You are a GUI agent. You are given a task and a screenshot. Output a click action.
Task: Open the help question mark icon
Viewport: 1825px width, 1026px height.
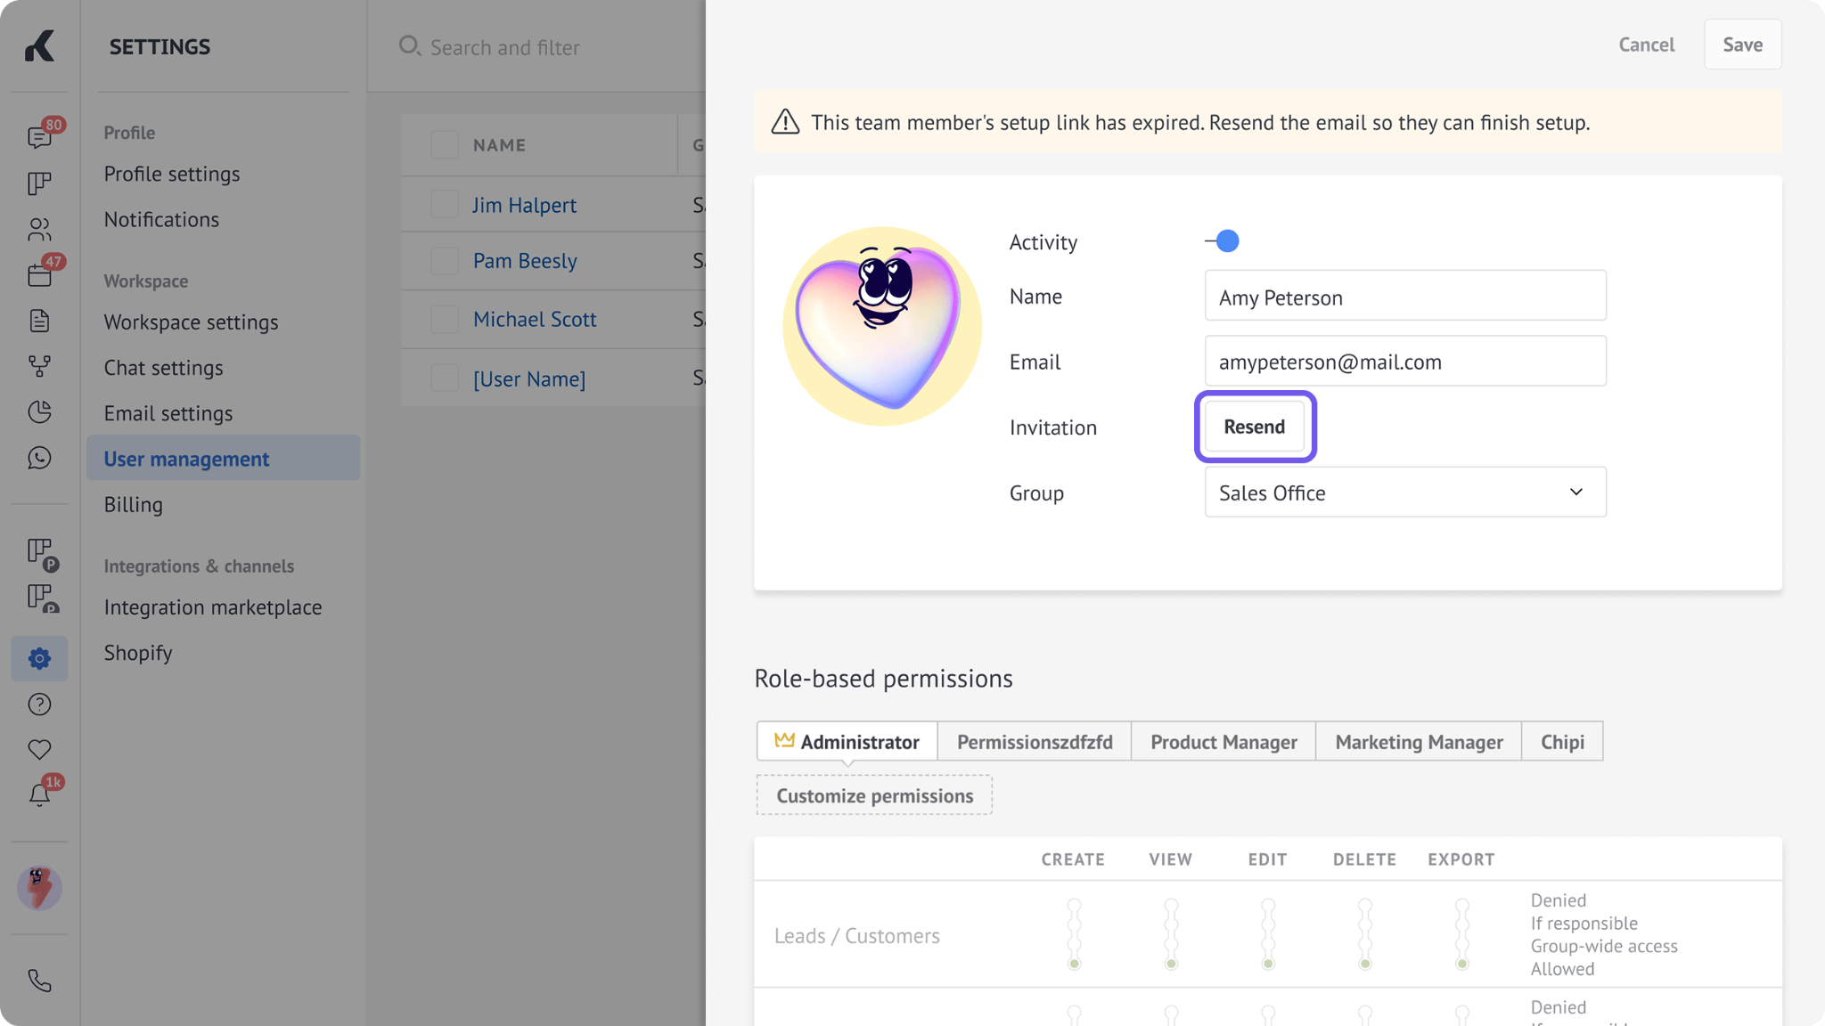pos(39,704)
